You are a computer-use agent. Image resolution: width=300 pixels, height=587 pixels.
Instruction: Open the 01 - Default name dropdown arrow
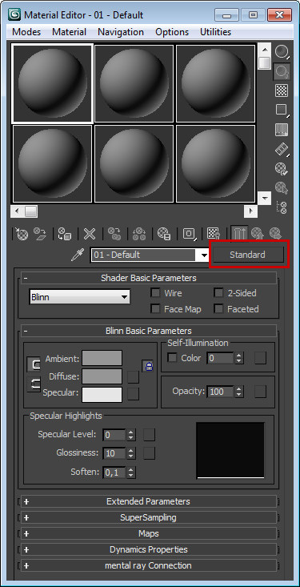pos(204,255)
